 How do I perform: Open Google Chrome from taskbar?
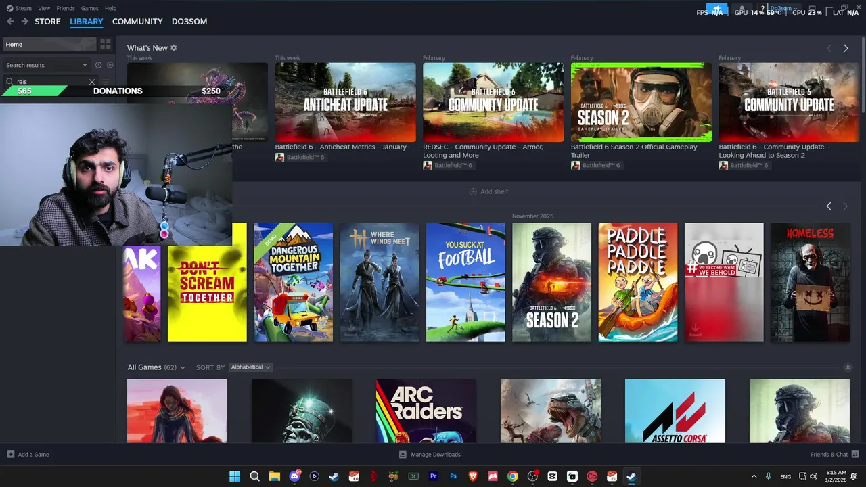(x=513, y=476)
